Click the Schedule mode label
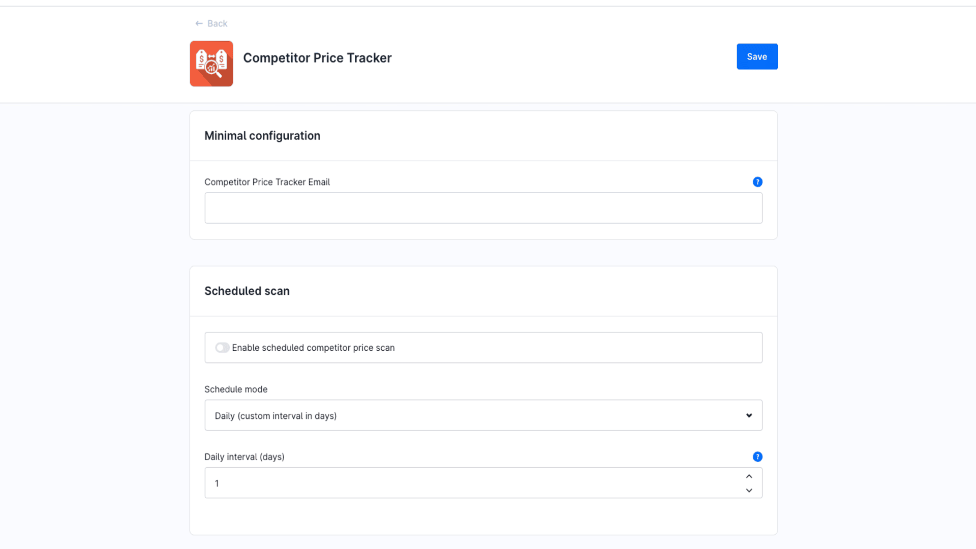 click(236, 389)
